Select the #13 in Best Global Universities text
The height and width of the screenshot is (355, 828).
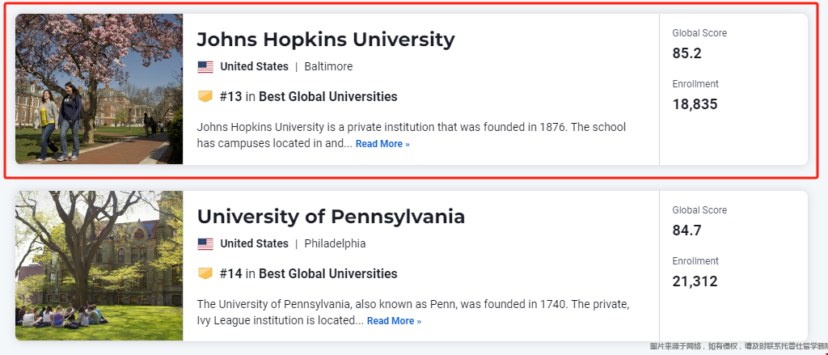click(x=308, y=97)
